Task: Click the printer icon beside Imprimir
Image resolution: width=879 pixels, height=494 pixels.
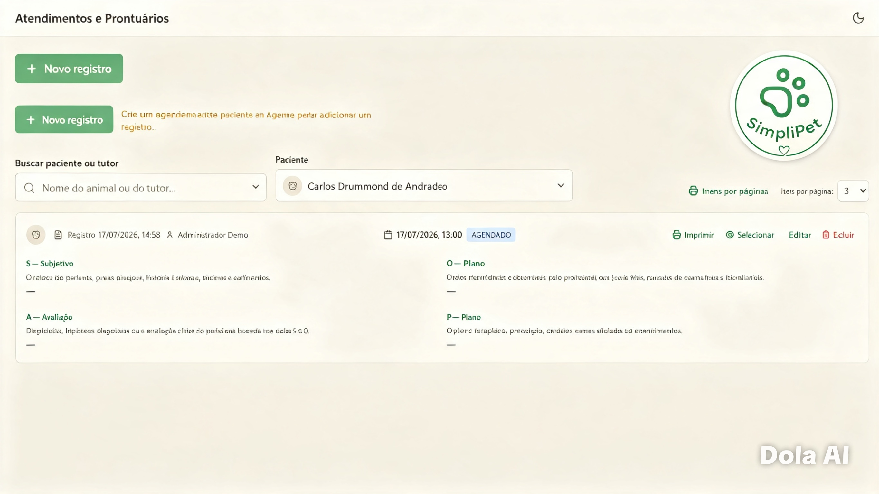Action: (x=676, y=235)
